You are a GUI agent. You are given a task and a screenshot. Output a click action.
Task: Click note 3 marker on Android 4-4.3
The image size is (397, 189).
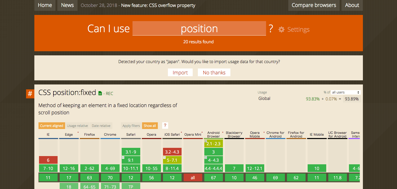[206, 158]
